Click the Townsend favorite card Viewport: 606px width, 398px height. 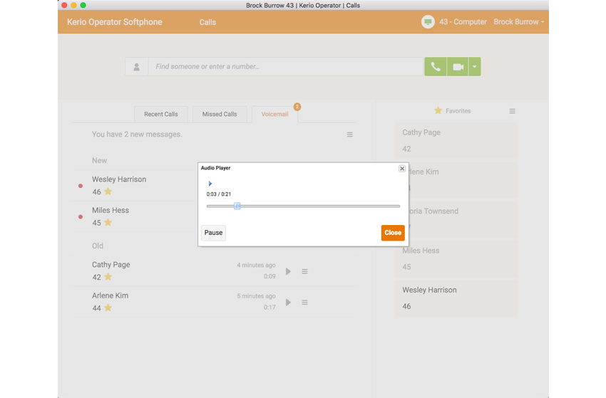pos(463,219)
